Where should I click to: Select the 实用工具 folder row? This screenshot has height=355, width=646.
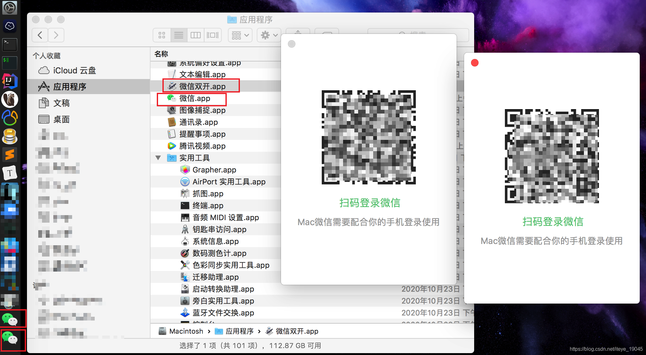pyautogui.click(x=216, y=158)
